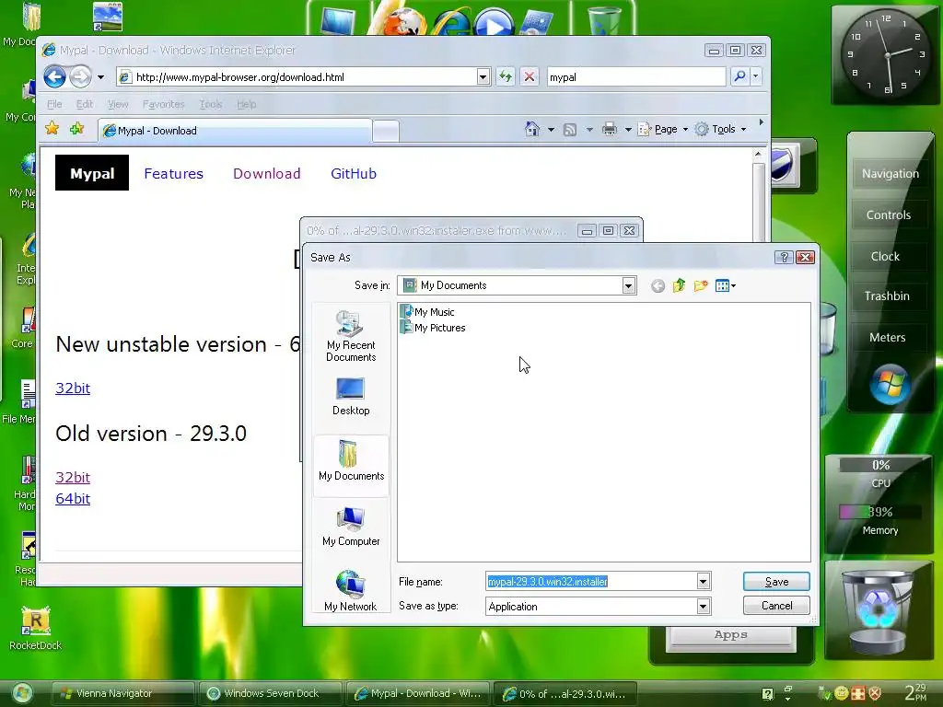Open the File menu in IE
This screenshot has width=943, height=707.
(54, 104)
